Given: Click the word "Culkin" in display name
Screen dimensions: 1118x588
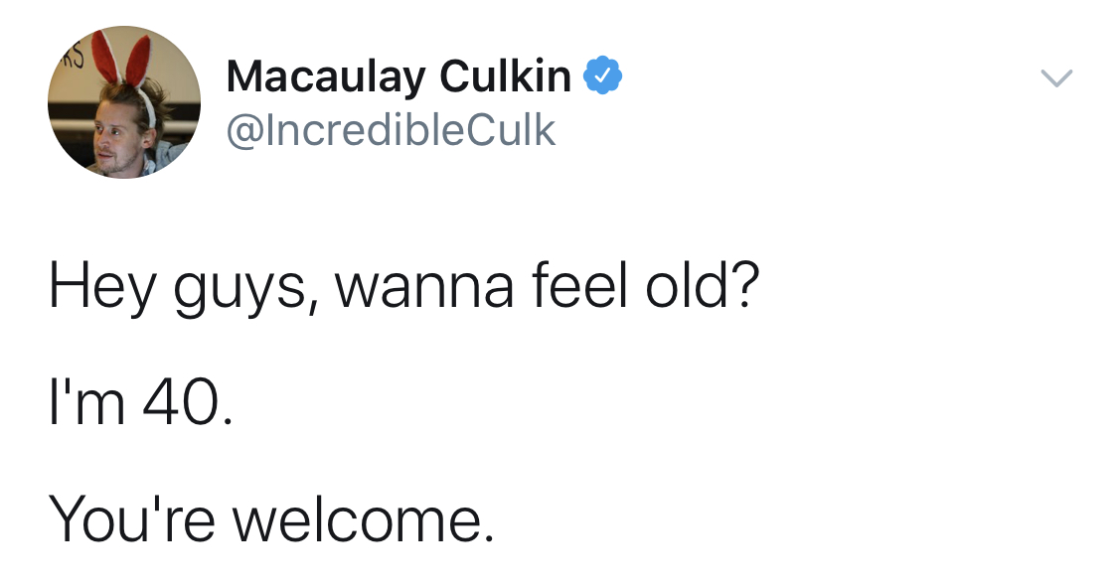Looking at the screenshot, I should point(506,74).
